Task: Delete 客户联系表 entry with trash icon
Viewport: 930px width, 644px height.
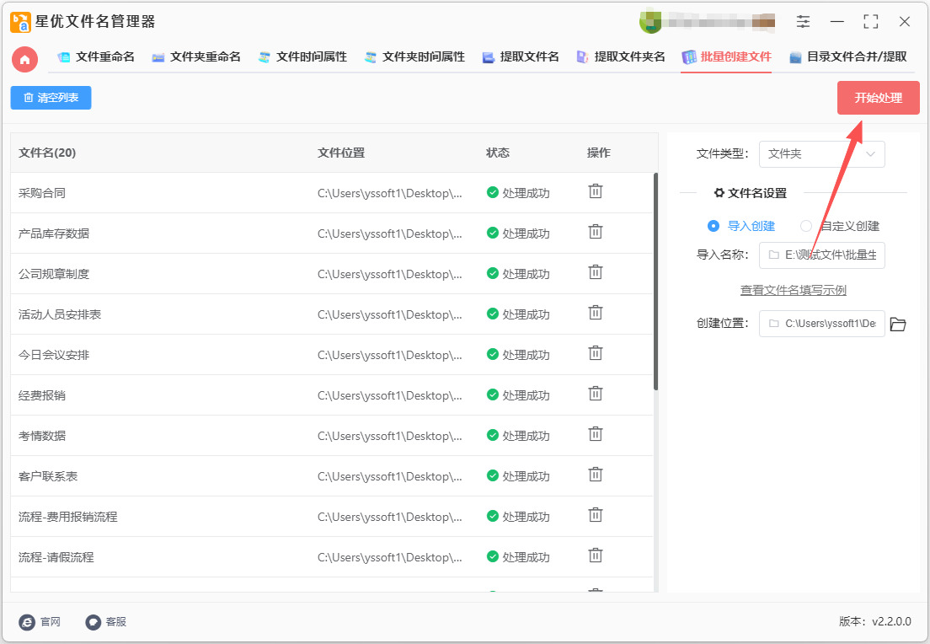Action: point(596,475)
